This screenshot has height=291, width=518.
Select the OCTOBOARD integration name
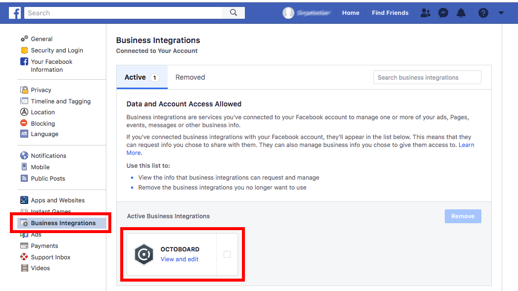(180, 249)
